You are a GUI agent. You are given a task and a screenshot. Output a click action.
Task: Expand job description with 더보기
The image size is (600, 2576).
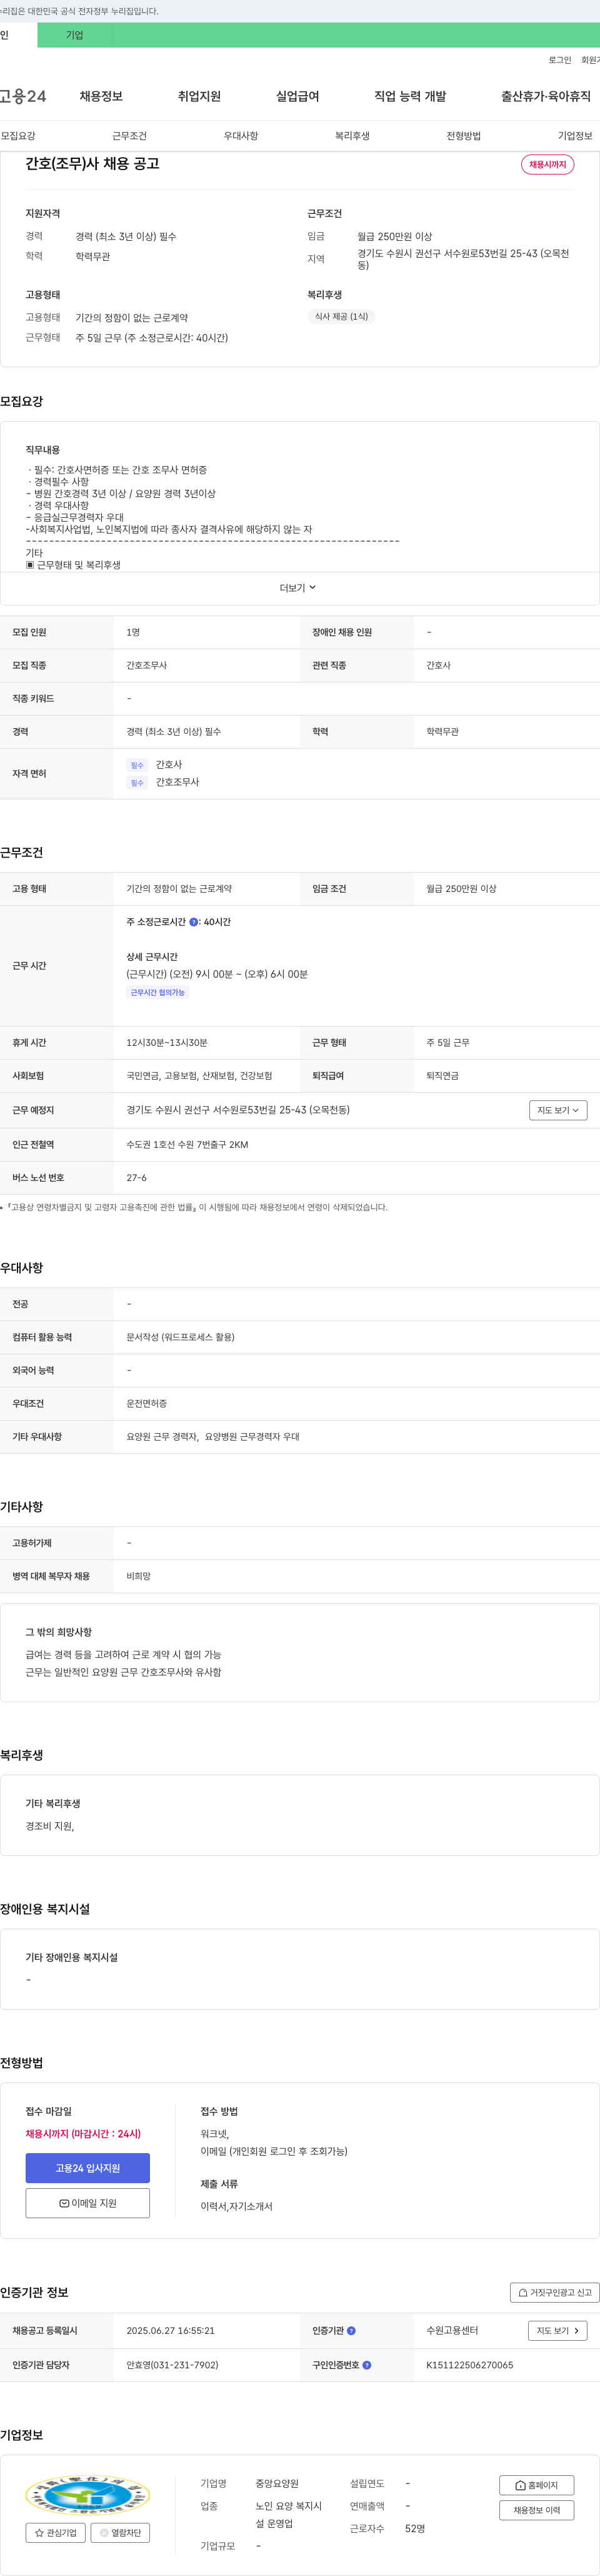pyautogui.click(x=299, y=588)
